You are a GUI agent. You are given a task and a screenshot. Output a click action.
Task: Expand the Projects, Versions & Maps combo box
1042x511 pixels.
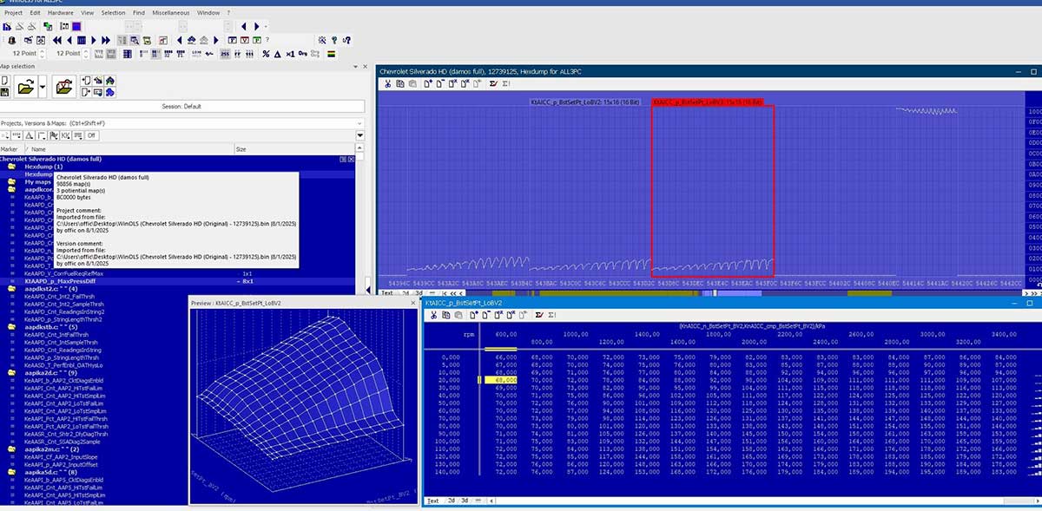point(359,123)
